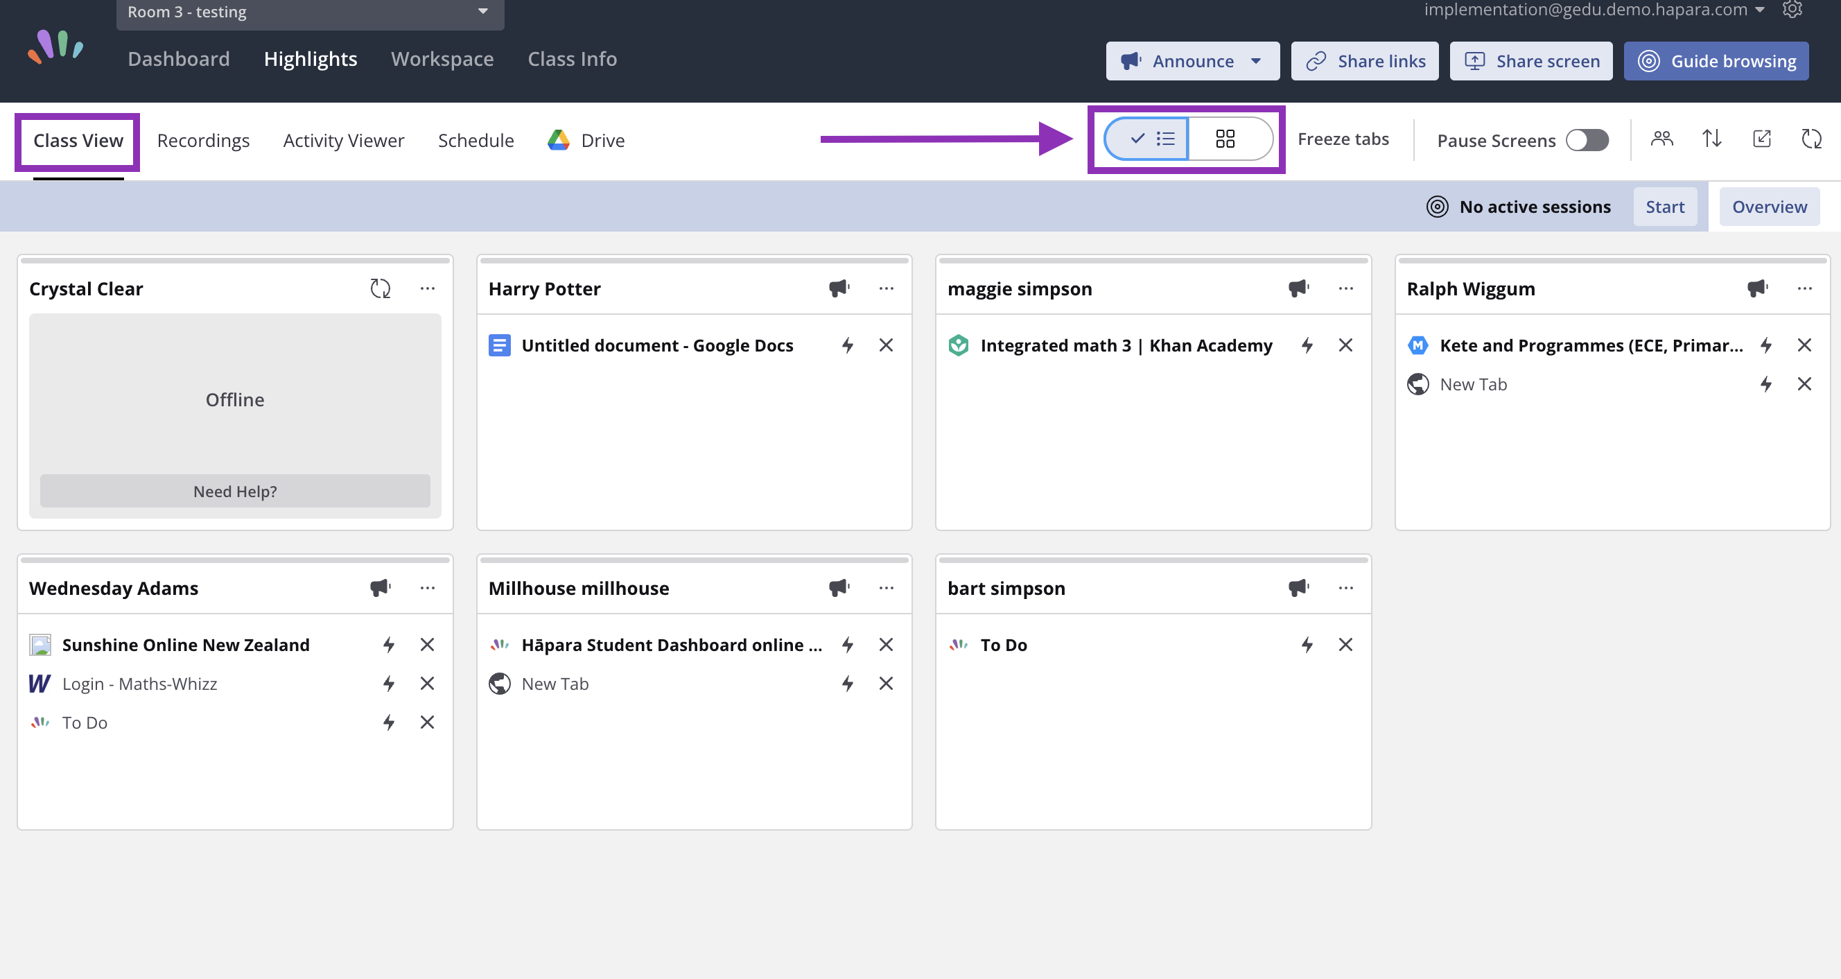Click Freeze tabs
The height and width of the screenshot is (979, 1841).
tap(1343, 139)
